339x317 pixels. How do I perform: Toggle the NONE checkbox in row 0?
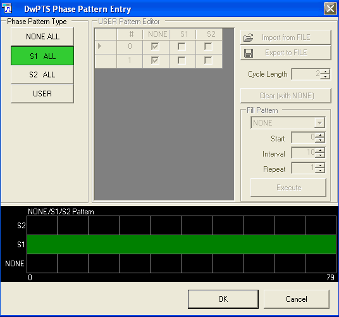pyautogui.click(x=155, y=46)
